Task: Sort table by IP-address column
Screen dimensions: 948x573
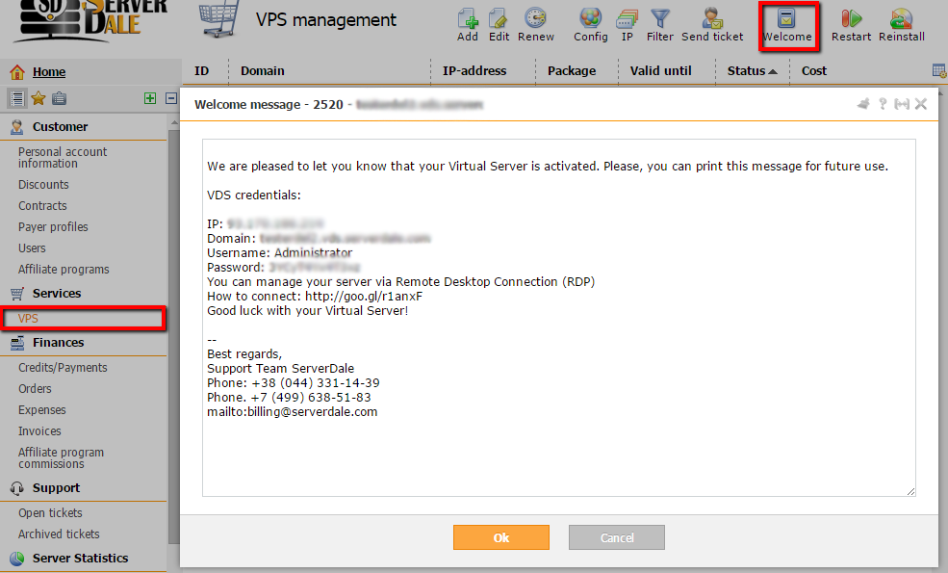Action: [x=474, y=71]
